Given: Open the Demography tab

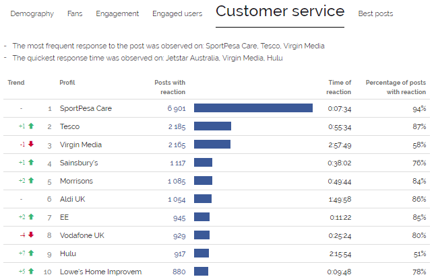Looking at the screenshot, I should (32, 13).
